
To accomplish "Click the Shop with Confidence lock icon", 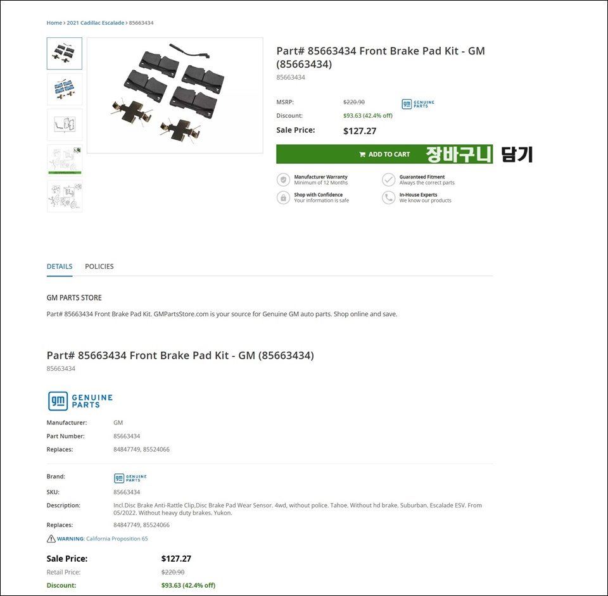I will [x=283, y=197].
